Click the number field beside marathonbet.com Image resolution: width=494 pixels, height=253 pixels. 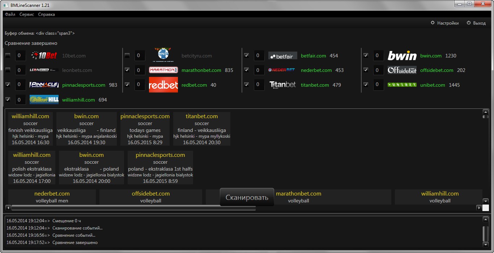coord(140,70)
